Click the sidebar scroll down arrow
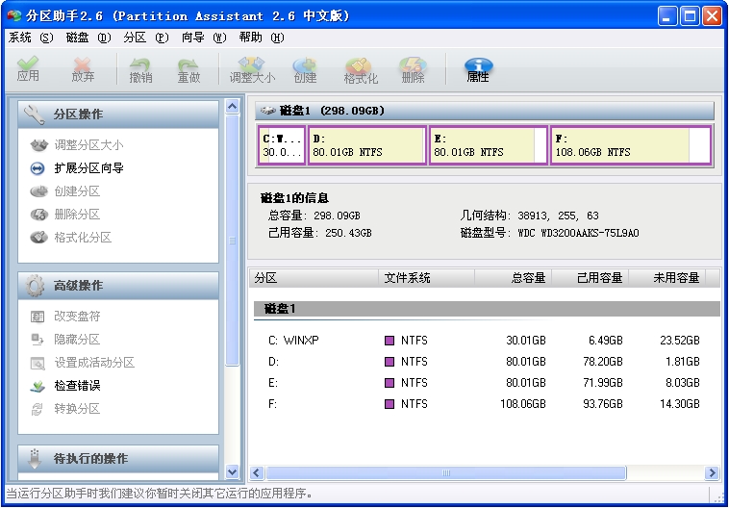Viewport: 729px width, 508px height. pyautogui.click(x=232, y=471)
